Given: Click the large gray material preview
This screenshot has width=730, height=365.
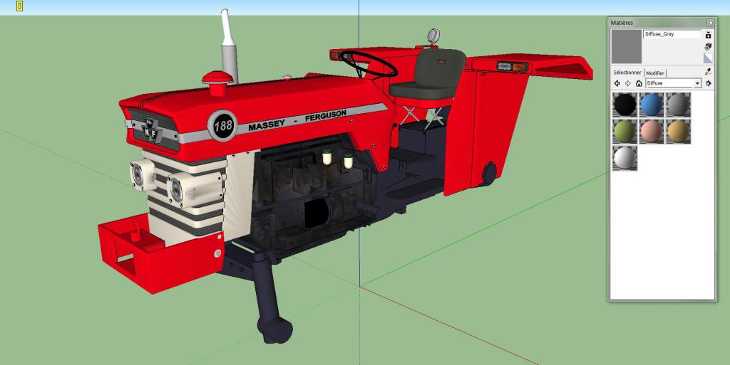Looking at the screenshot, I should (626, 46).
